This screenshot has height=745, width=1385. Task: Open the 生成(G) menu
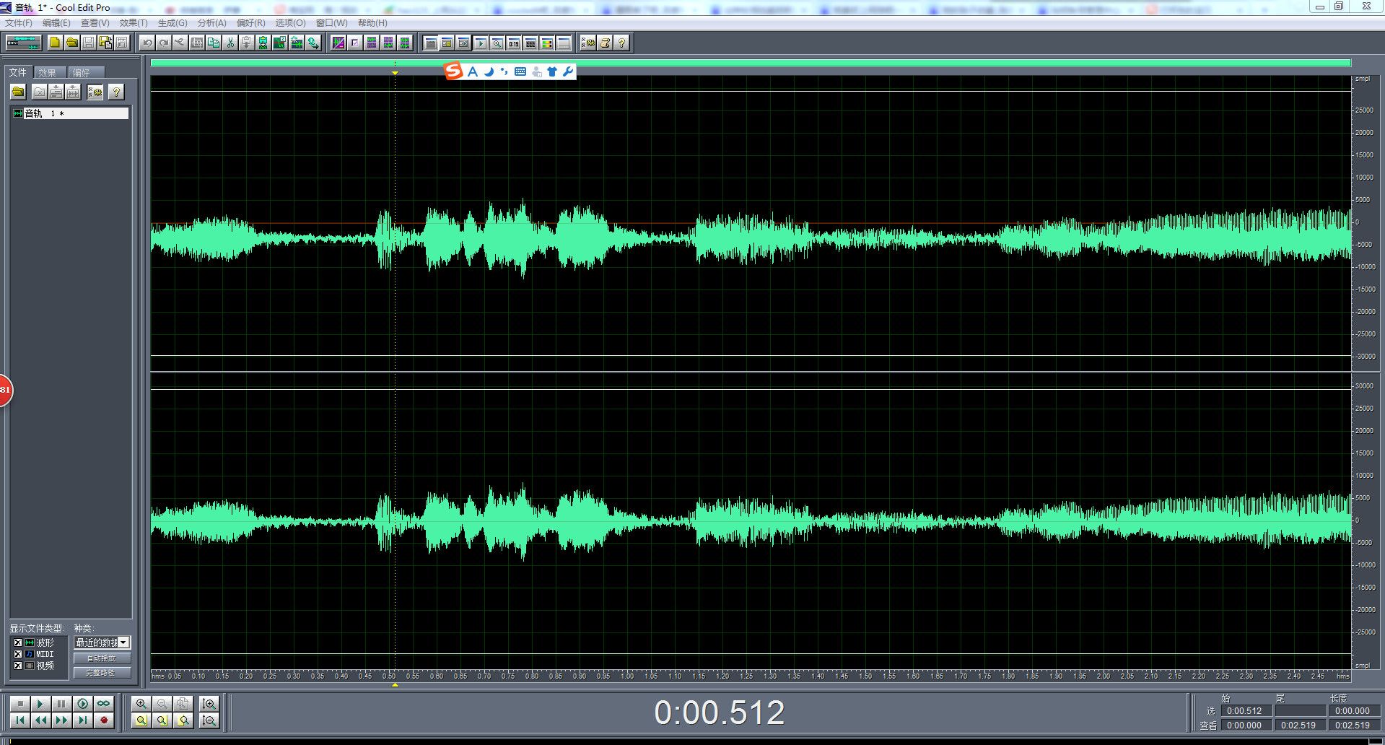[172, 23]
